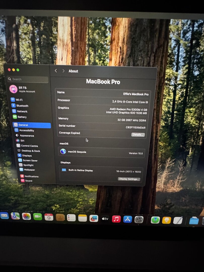
Task: Open Calendar from the Dock
Action: tap(49, 217)
